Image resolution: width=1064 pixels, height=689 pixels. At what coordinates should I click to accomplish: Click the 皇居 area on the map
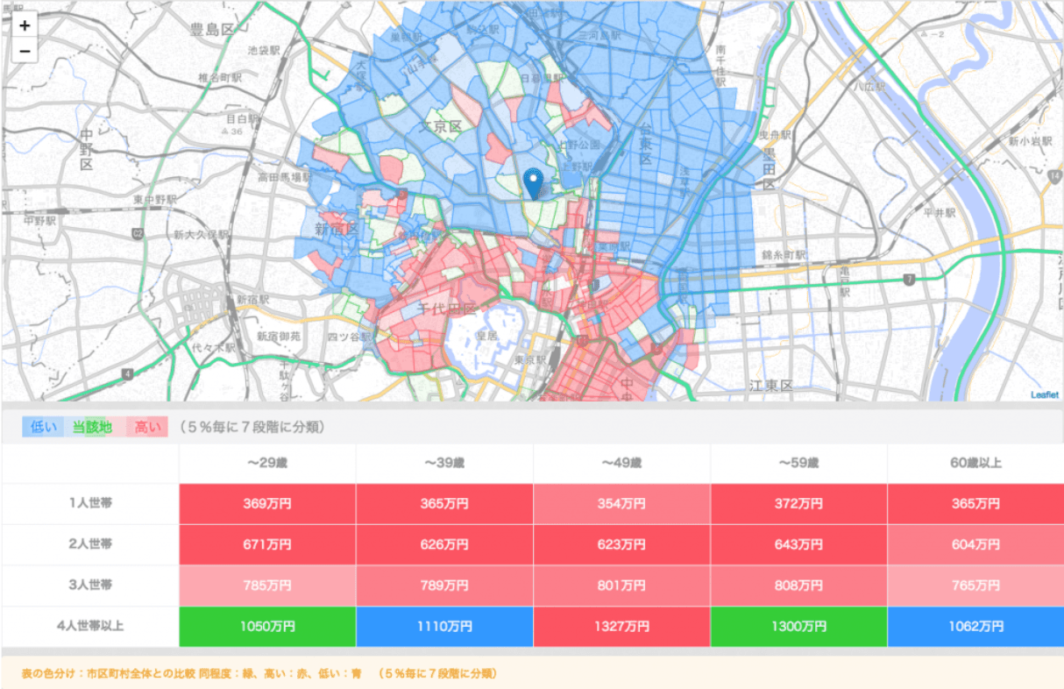tap(487, 336)
